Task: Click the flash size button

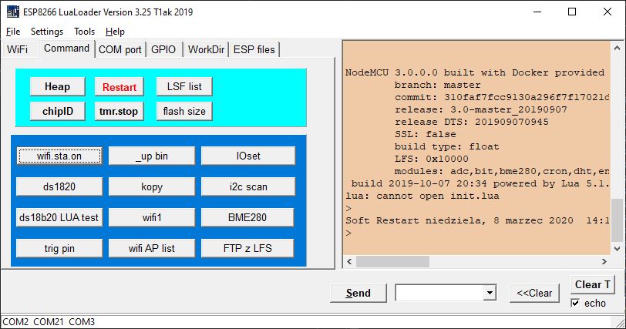Action: pyautogui.click(x=184, y=111)
